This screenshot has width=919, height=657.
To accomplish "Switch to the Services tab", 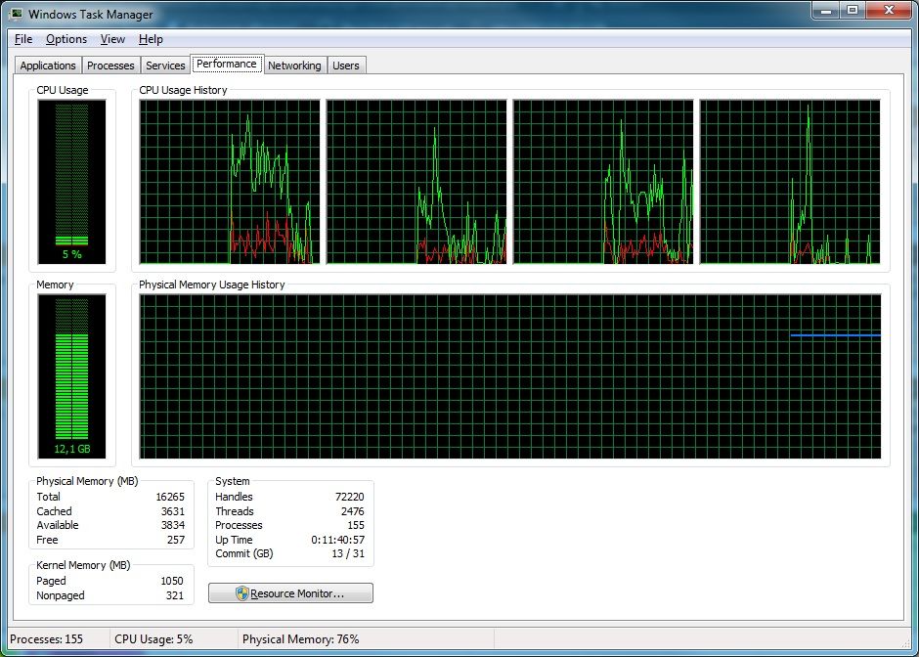I will coord(165,66).
